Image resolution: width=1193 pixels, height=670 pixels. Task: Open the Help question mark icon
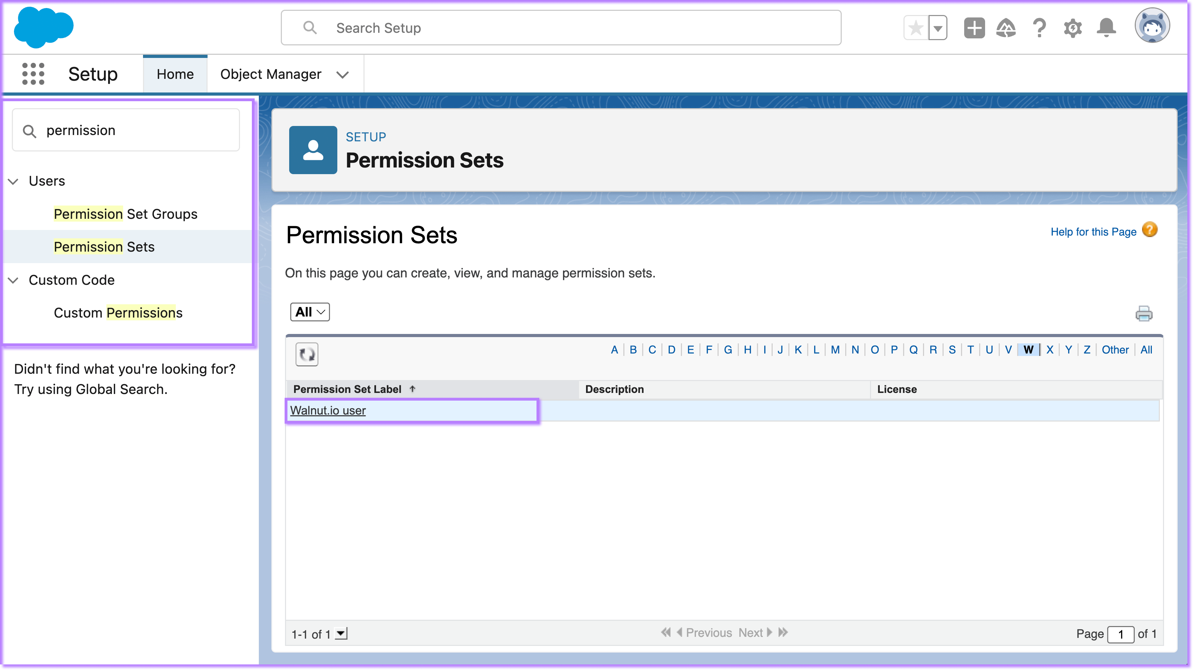[x=1039, y=28]
